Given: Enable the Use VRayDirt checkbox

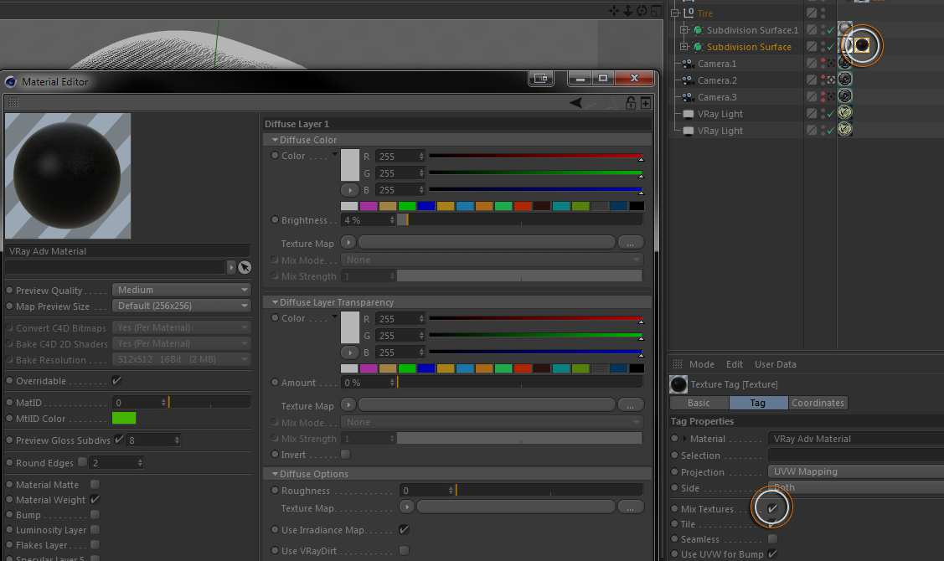Looking at the screenshot, I should (x=404, y=551).
